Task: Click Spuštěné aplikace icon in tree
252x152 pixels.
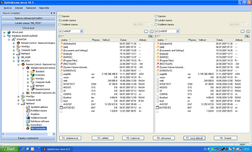Action: 28,107
